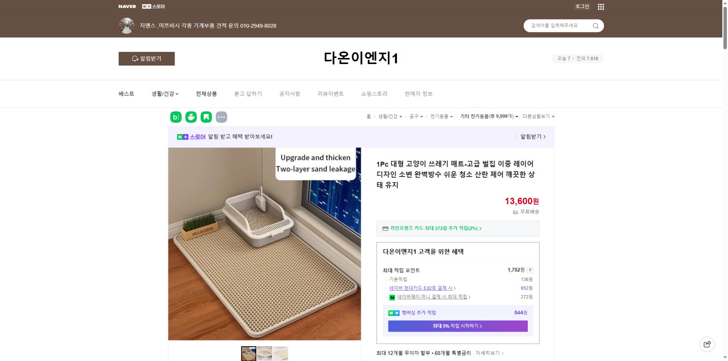Expand the 다른상품보기 dropdown
The width and height of the screenshot is (728, 361).
coord(539,116)
